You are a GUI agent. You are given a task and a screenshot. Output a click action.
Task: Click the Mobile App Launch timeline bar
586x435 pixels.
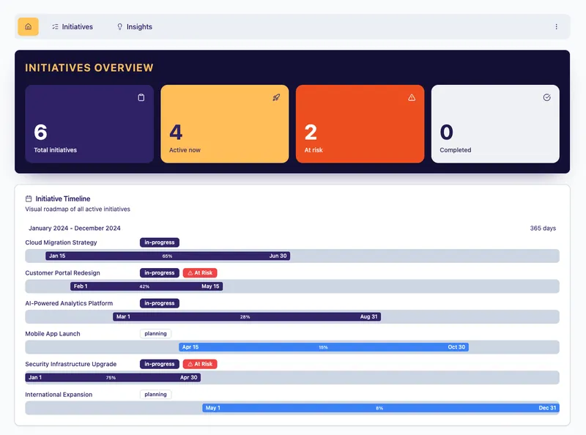click(x=323, y=347)
